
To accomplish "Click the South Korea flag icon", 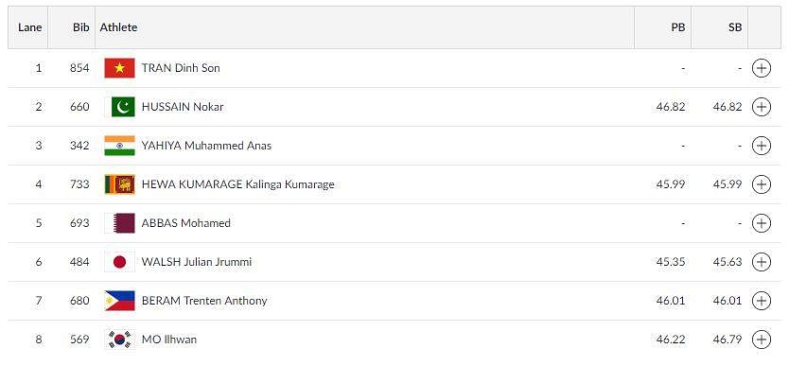I will pos(120,340).
